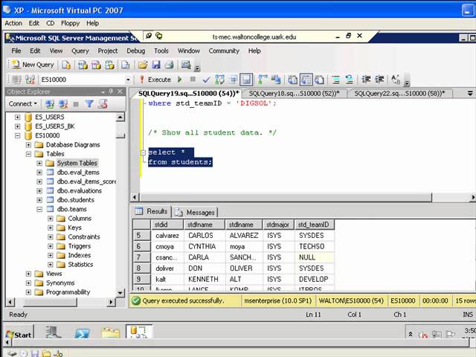Cancel executing query stop icon
Viewport: 476px width, 357px height.
pyautogui.click(x=193, y=80)
